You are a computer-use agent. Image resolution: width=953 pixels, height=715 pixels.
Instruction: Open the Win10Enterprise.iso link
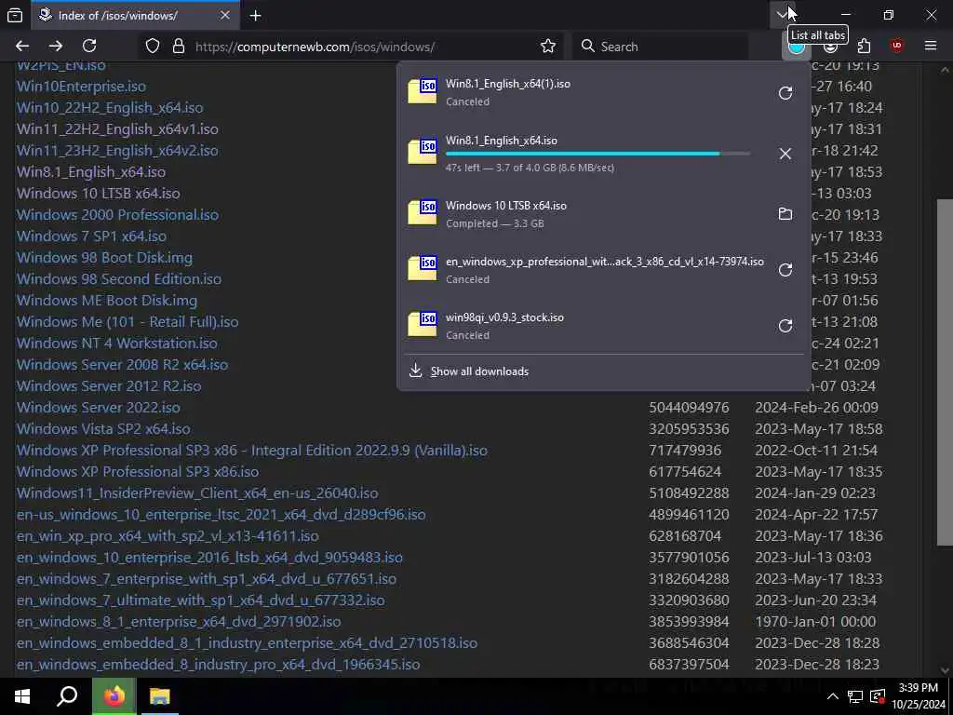pos(81,87)
